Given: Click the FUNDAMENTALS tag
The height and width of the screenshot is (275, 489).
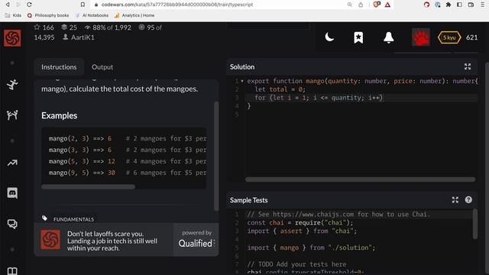Looking at the screenshot, I should tap(73, 219).
